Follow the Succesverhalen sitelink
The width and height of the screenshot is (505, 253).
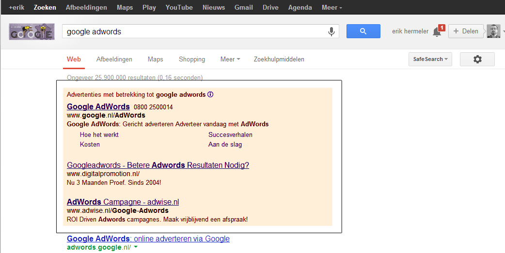tap(230, 134)
